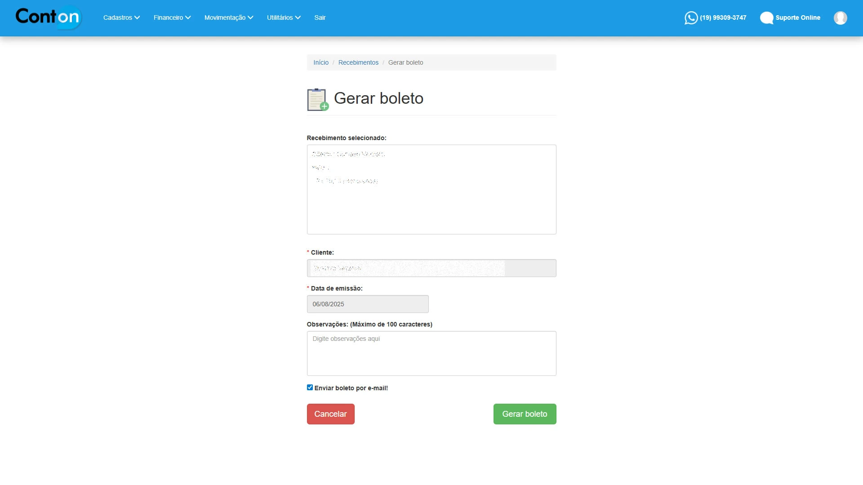This screenshot has height=485, width=863.
Task: Open the user profile avatar
Action: pos(840,18)
